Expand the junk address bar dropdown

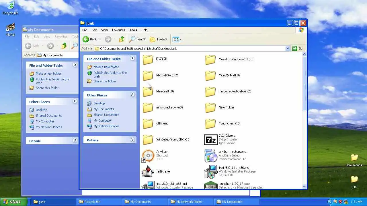(x=288, y=48)
